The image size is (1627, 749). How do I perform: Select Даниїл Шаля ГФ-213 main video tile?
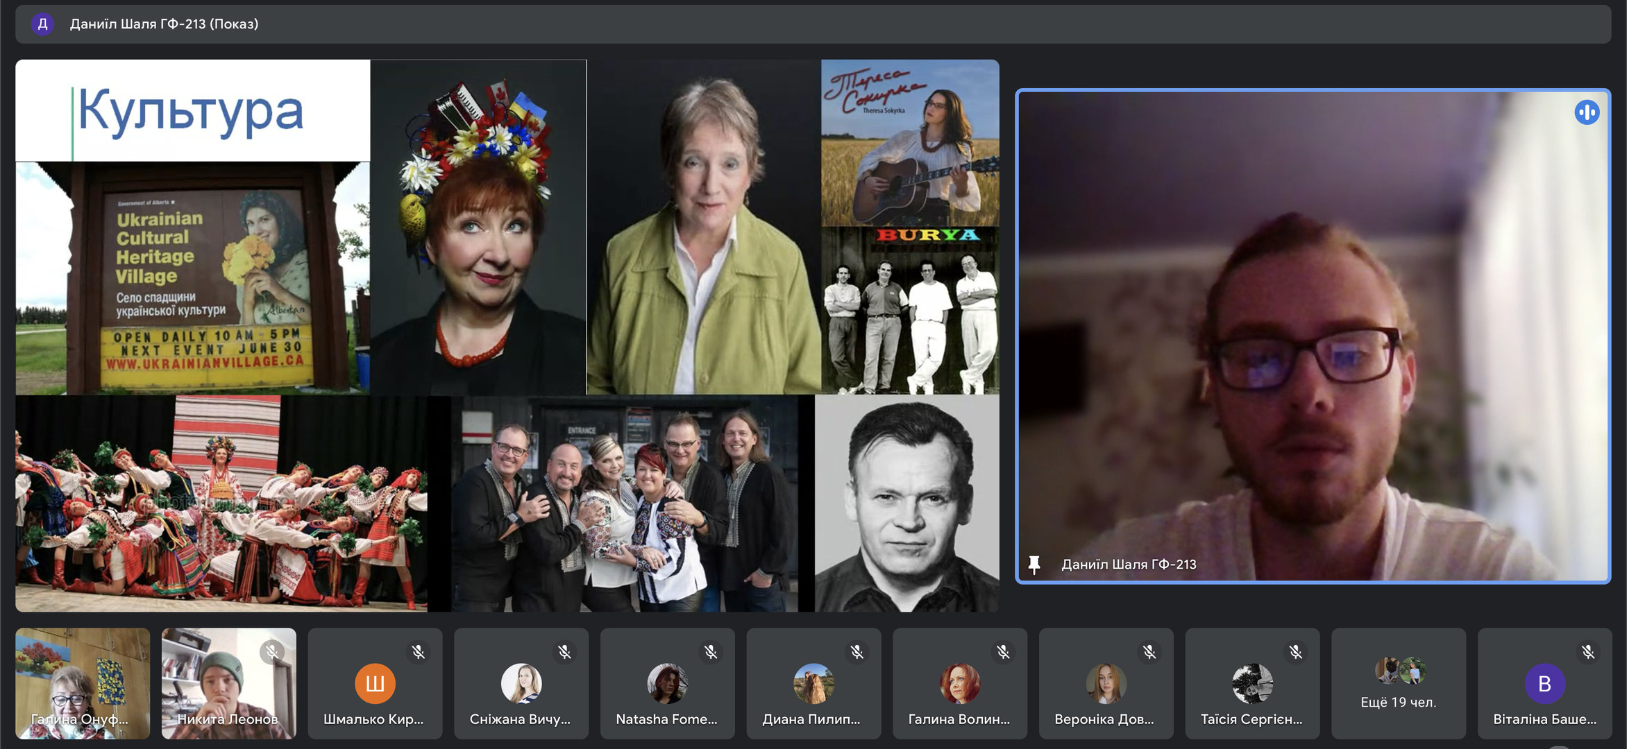(x=1312, y=336)
